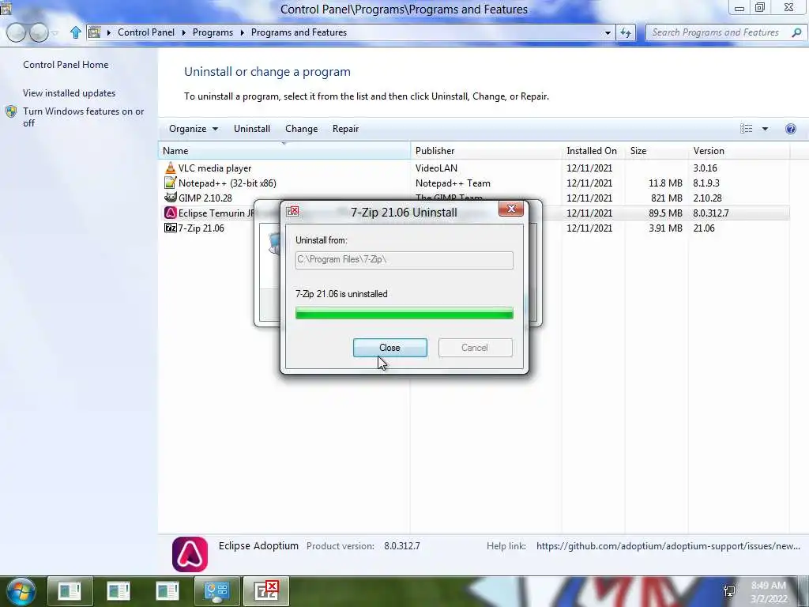Sort by the Size column header
The height and width of the screenshot is (607, 809).
(x=657, y=151)
